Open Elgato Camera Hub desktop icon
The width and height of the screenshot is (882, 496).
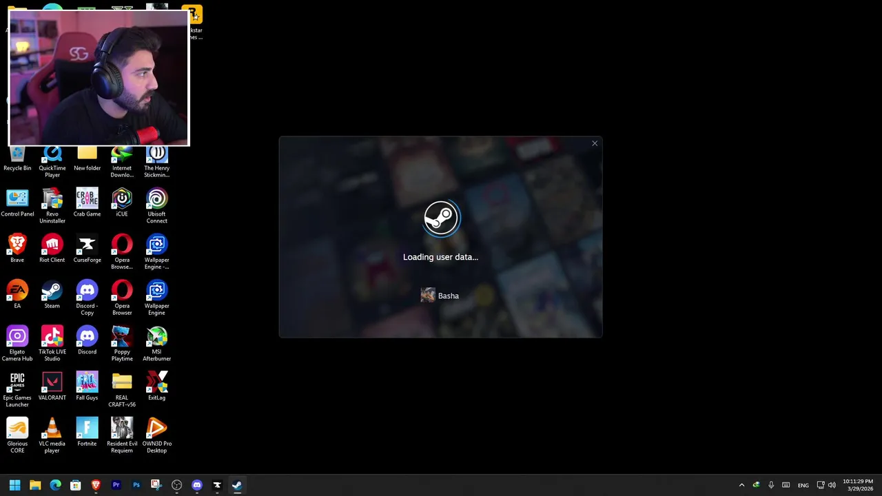click(x=17, y=344)
